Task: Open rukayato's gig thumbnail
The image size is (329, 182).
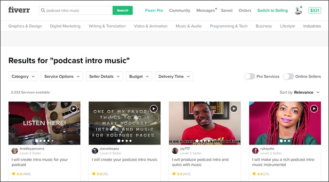Action: pyautogui.click(x=285, y=123)
